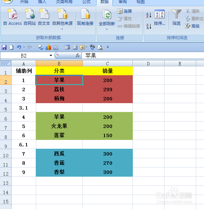Open 自其他来源 data source option

[x=62, y=17]
